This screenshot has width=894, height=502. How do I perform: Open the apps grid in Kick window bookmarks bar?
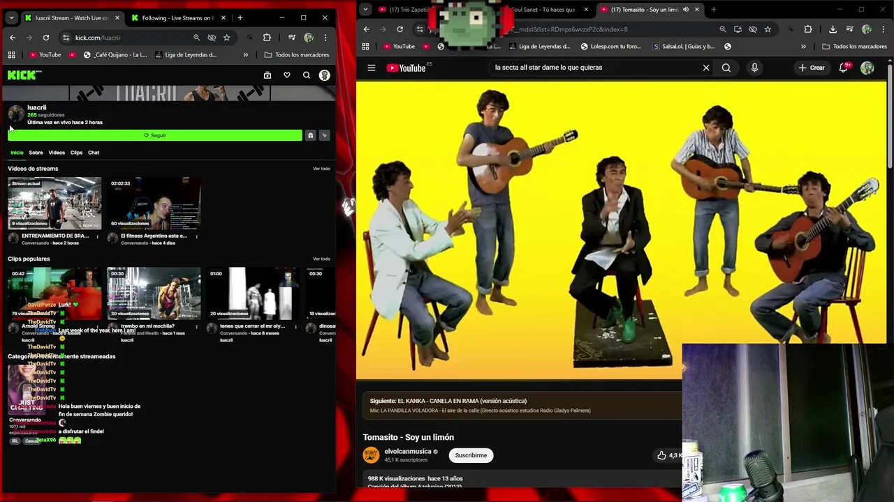pyautogui.click(x=12, y=54)
